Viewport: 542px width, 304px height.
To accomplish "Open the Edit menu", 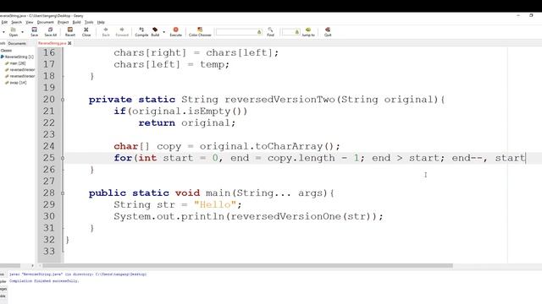I will tap(4, 22).
